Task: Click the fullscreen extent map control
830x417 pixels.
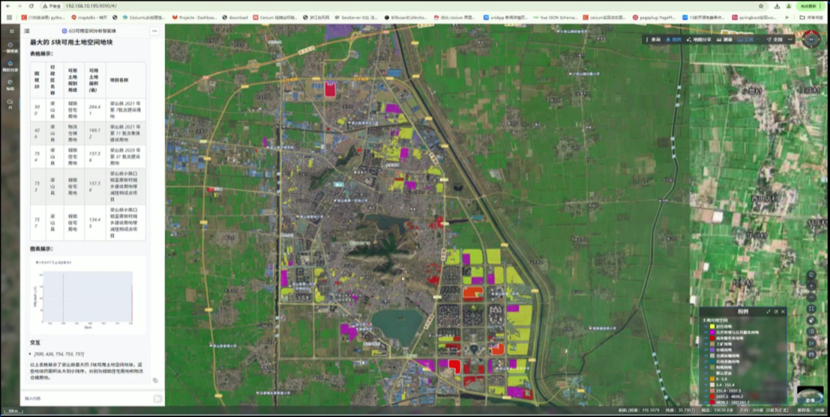Action: pyautogui.click(x=812, y=309)
